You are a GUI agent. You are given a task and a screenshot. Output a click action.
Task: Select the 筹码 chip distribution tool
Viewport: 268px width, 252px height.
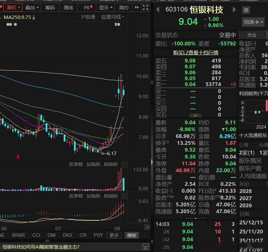[x=50, y=7]
